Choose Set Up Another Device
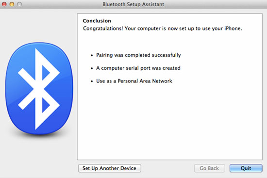This screenshot has width=267, height=178. (110, 168)
